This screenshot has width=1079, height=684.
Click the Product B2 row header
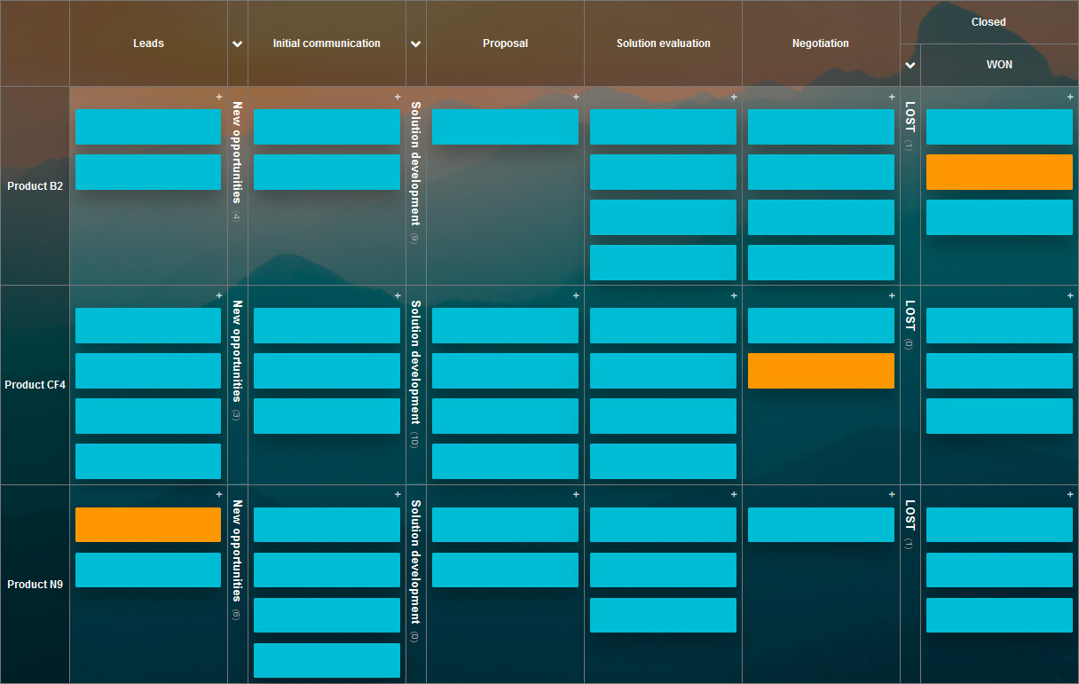(x=35, y=185)
